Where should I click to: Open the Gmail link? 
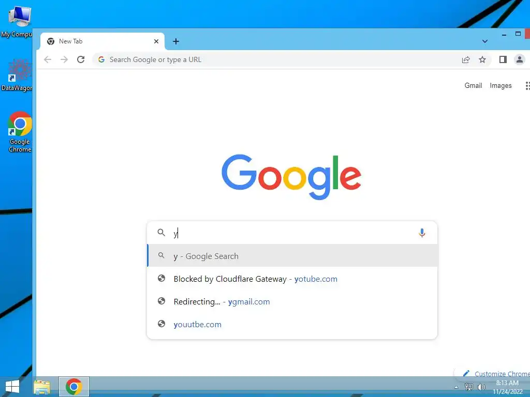[473, 85]
